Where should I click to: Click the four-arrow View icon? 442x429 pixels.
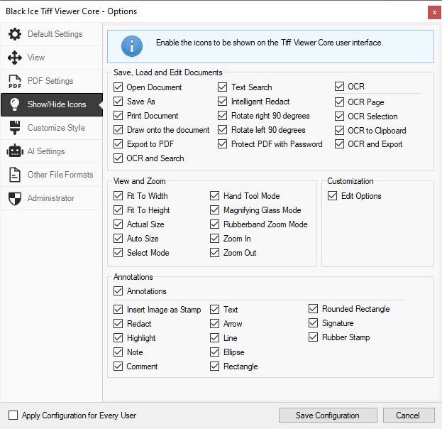[15, 58]
